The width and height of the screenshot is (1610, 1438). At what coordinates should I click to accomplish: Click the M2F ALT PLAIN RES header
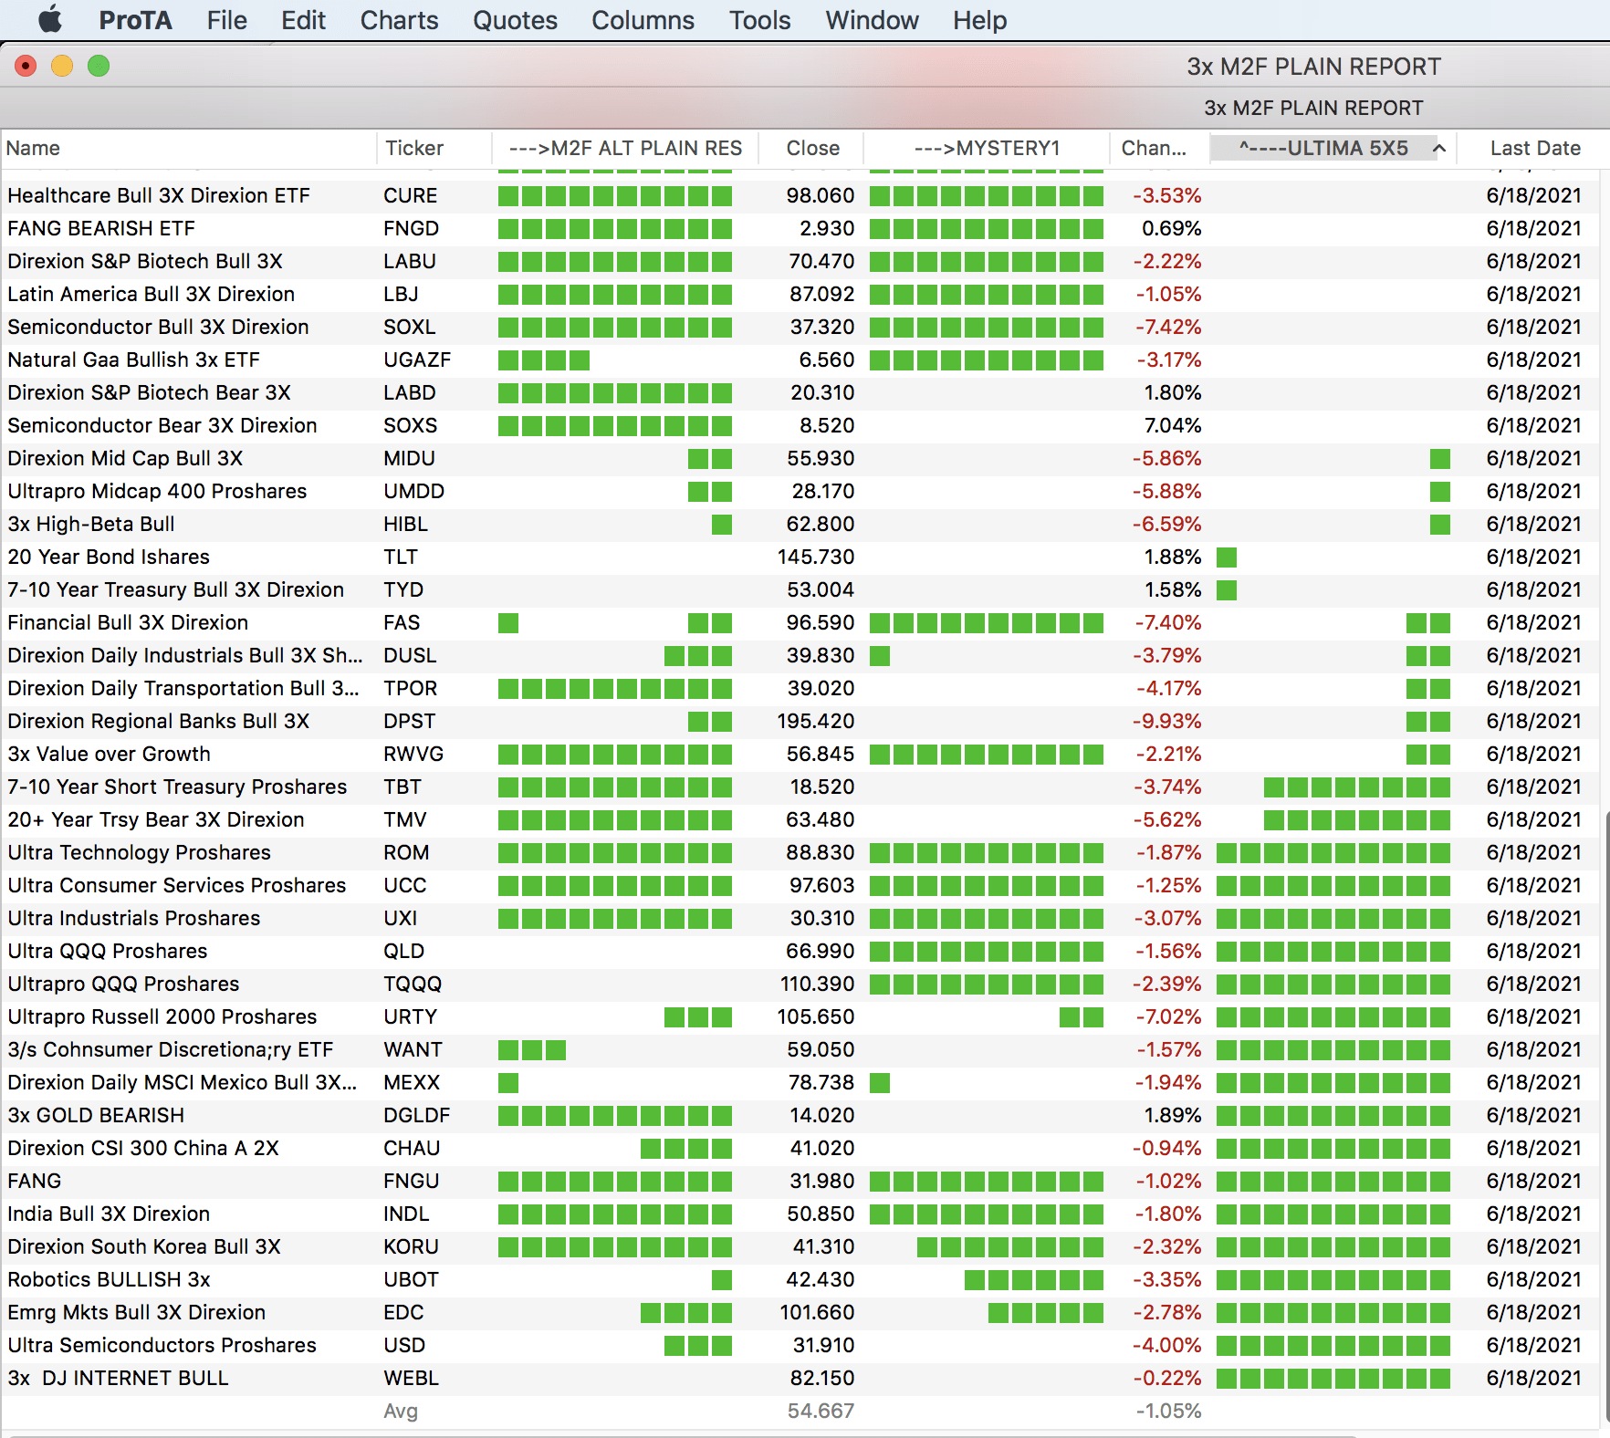tap(625, 148)
